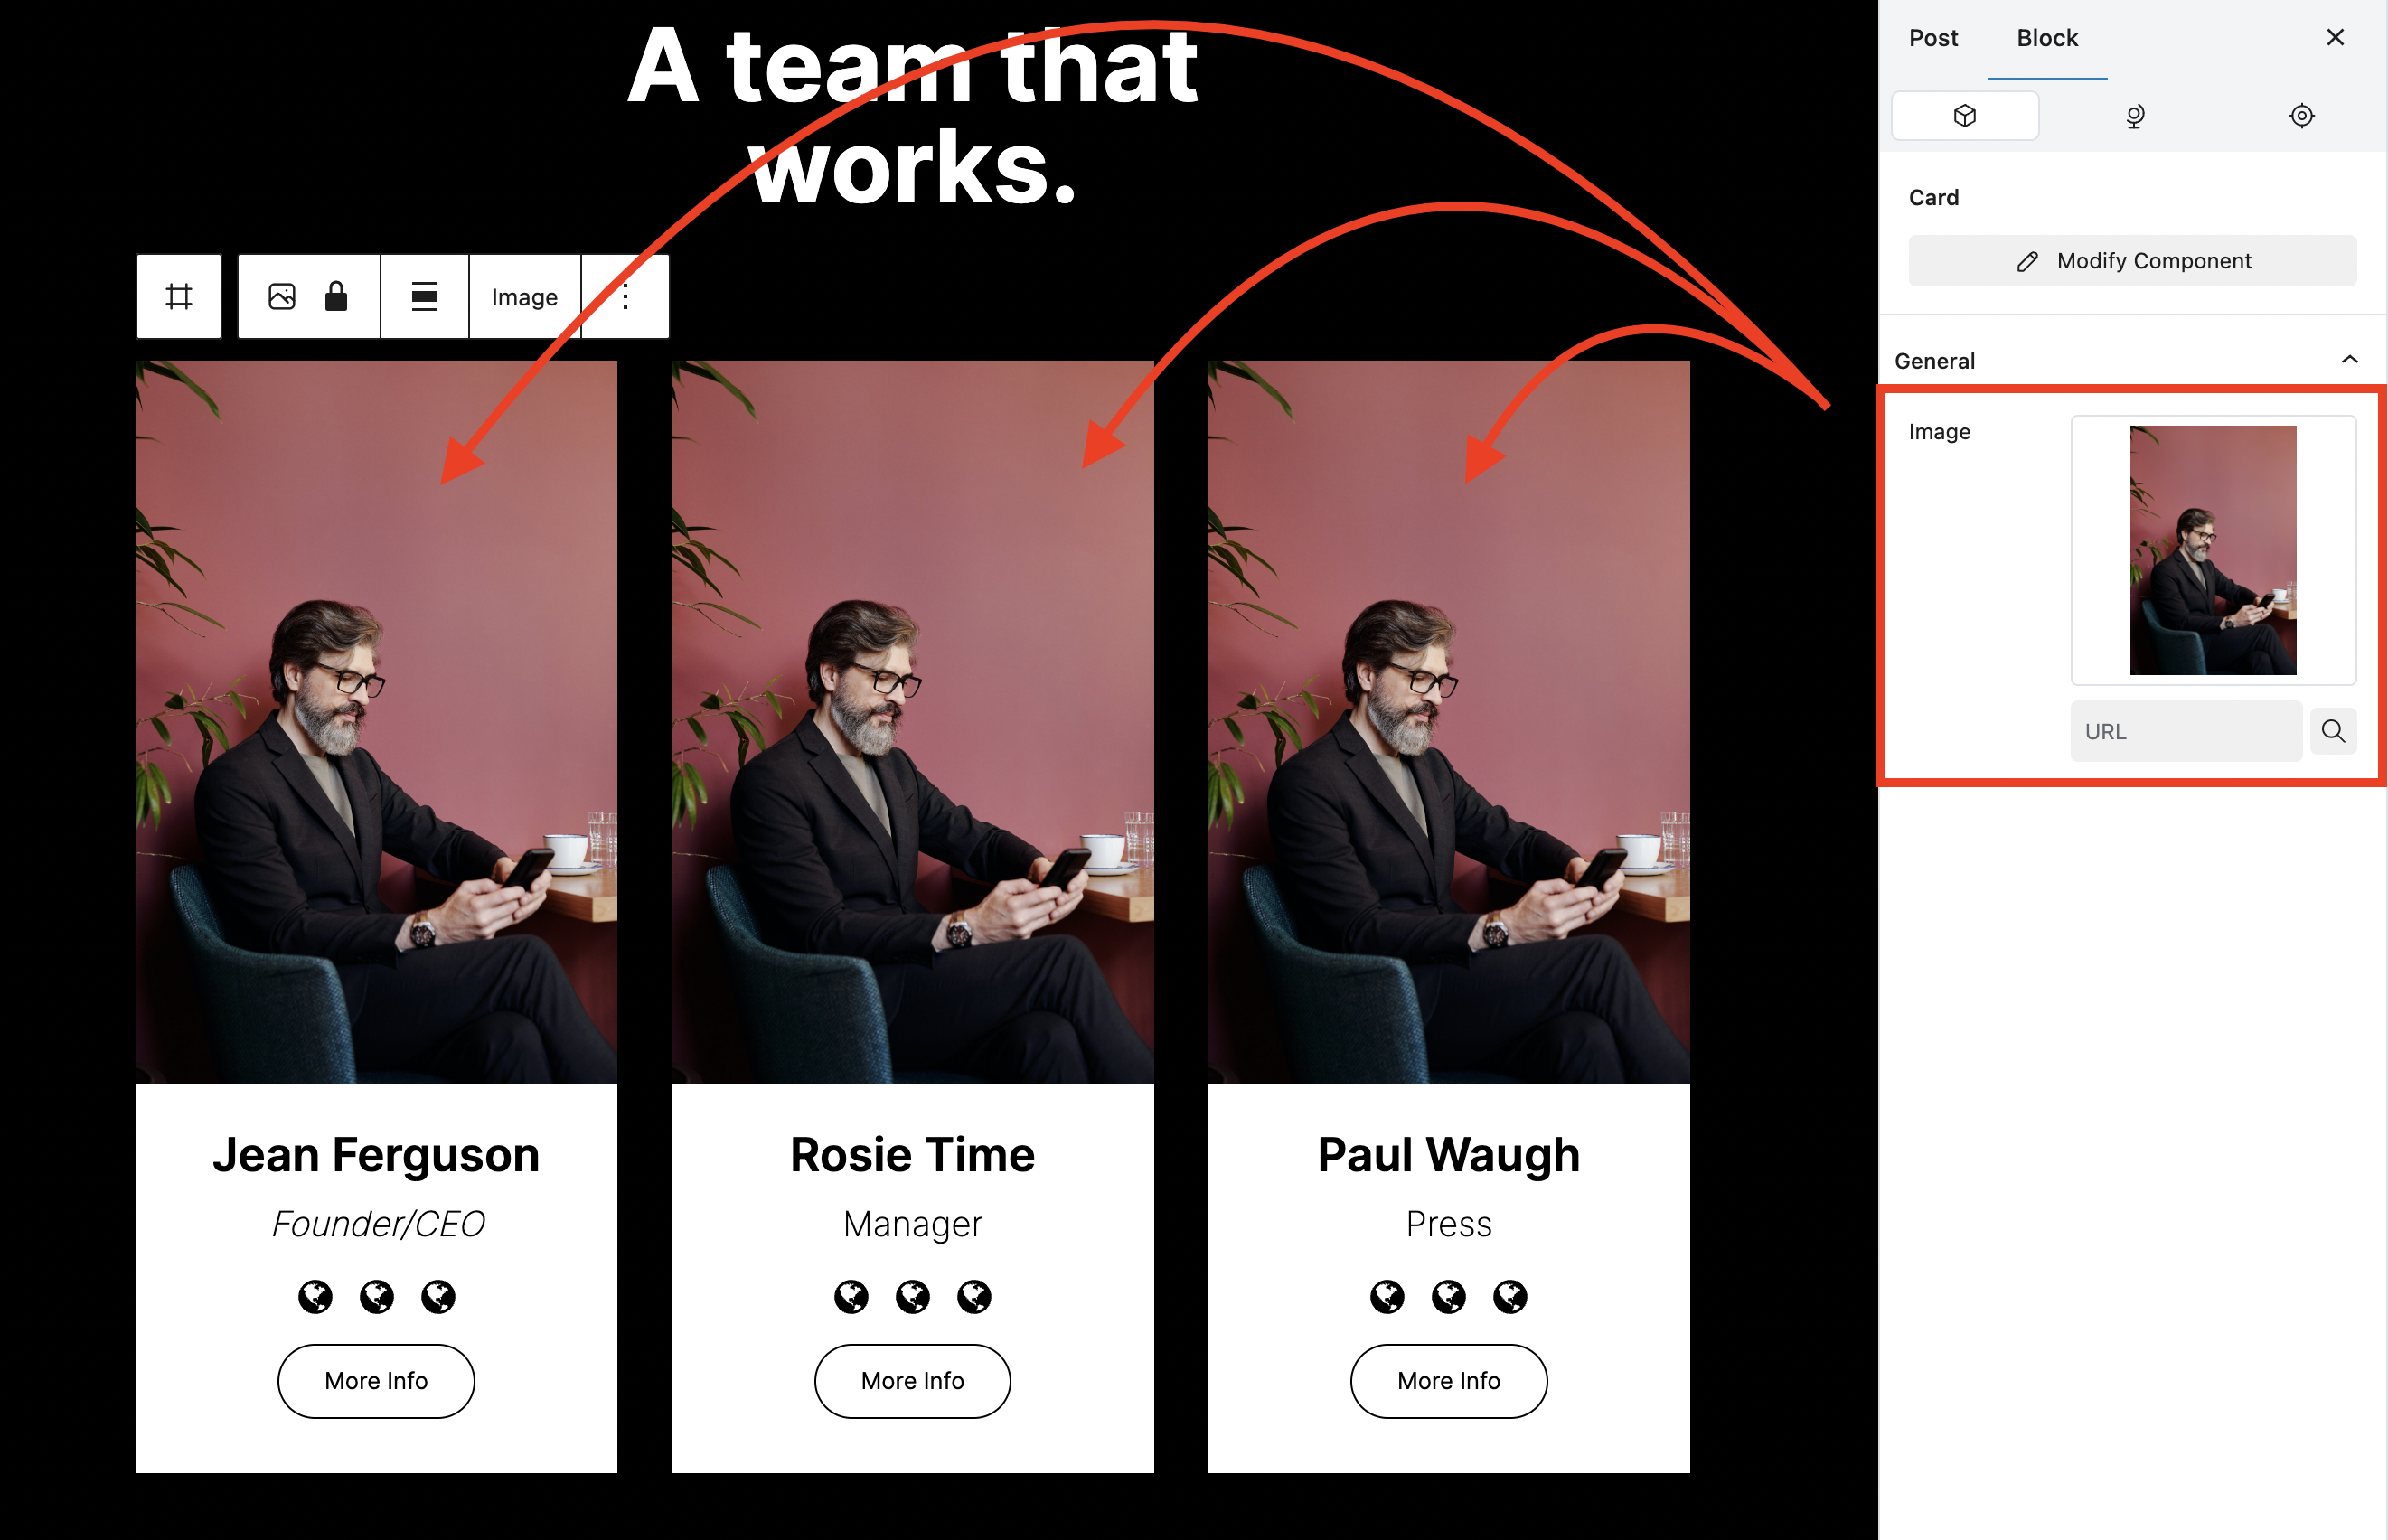Click the image block type icon
This screenshot has width=2388, height=1540.
[282, 297]
